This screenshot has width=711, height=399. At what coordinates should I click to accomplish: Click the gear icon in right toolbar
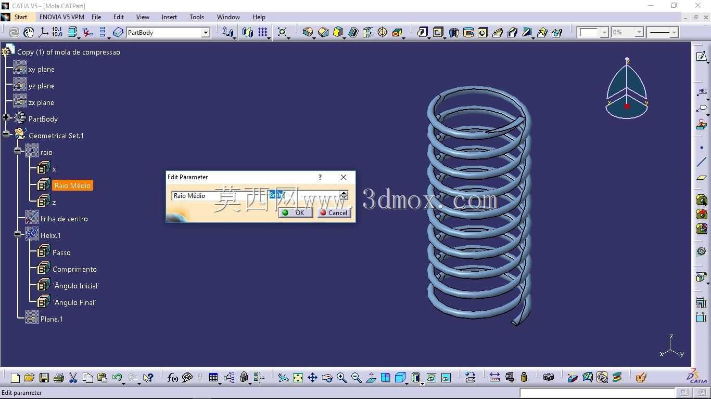click(x=702, y=251)
